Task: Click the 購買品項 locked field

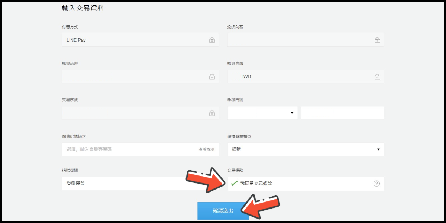Action: tap(140, 77)
